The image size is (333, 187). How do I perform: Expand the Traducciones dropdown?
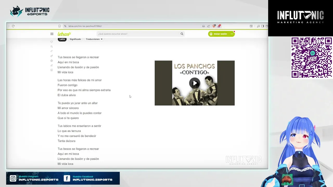94,39
